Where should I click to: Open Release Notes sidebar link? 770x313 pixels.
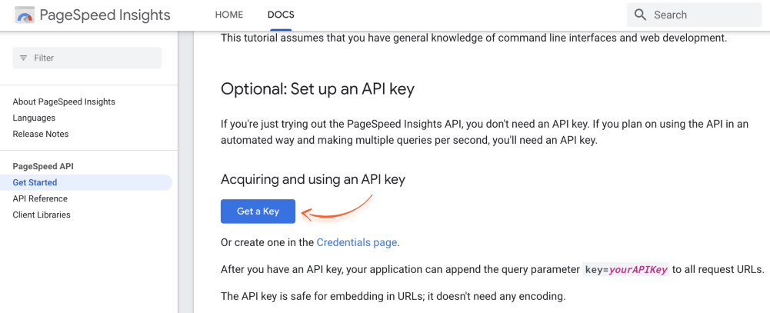tap(41, 134)
